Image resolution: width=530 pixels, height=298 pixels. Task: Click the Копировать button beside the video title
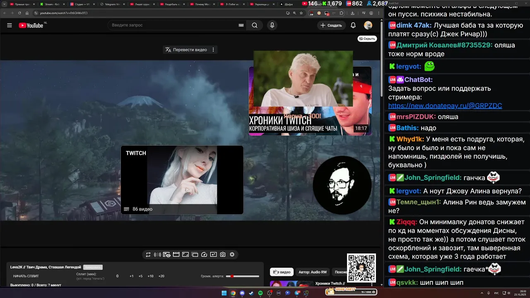click(x=93, y=267)
